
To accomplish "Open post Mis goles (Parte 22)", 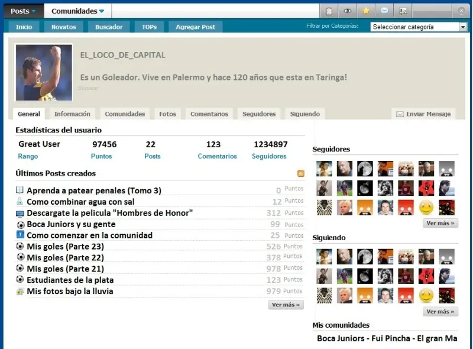I will coord(65,258).
